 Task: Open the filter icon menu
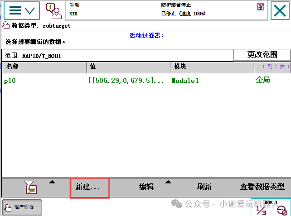coord(31,187)
